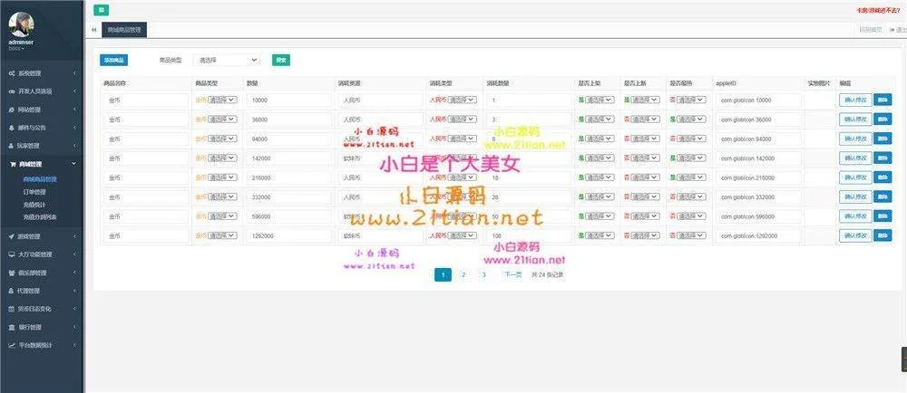The image size is (907, 393).
Task: Click the 数量 input field showing 142000
Action: pyautogui.click(x=288, y=158)
